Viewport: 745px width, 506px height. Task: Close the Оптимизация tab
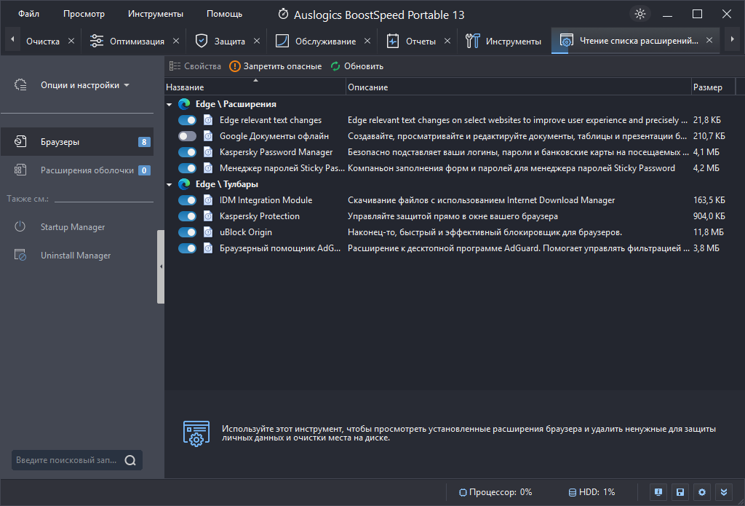(x=176, y=41)
